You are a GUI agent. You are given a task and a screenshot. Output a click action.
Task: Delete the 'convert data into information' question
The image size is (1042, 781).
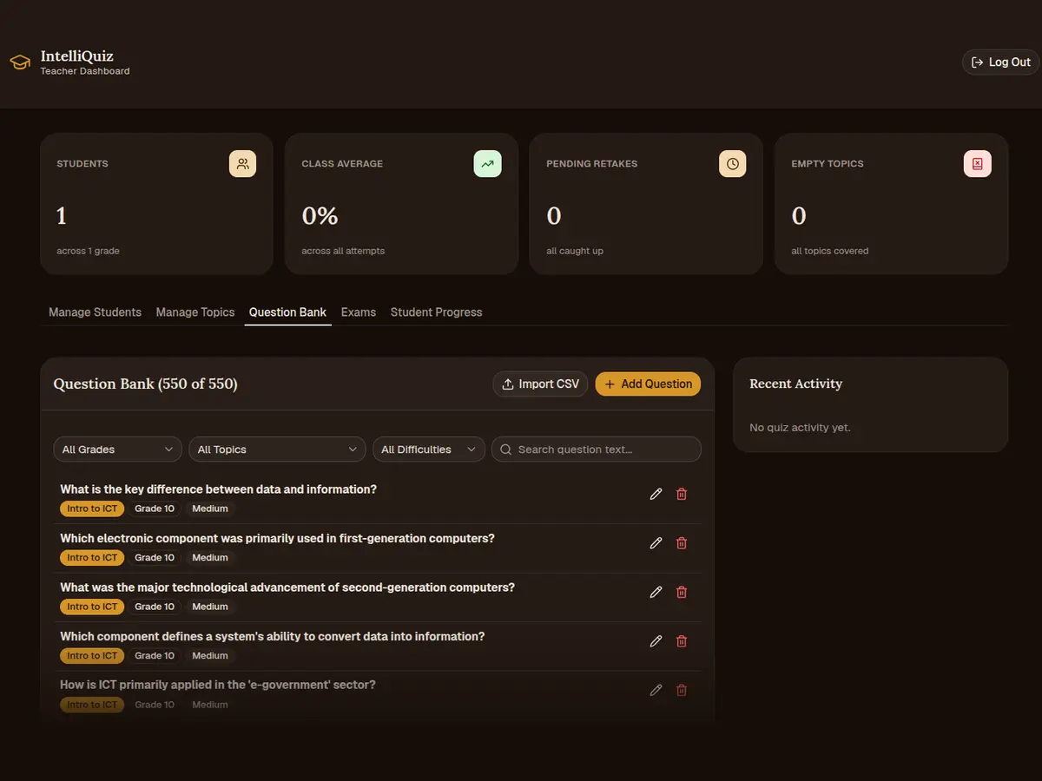pos(682,640)
